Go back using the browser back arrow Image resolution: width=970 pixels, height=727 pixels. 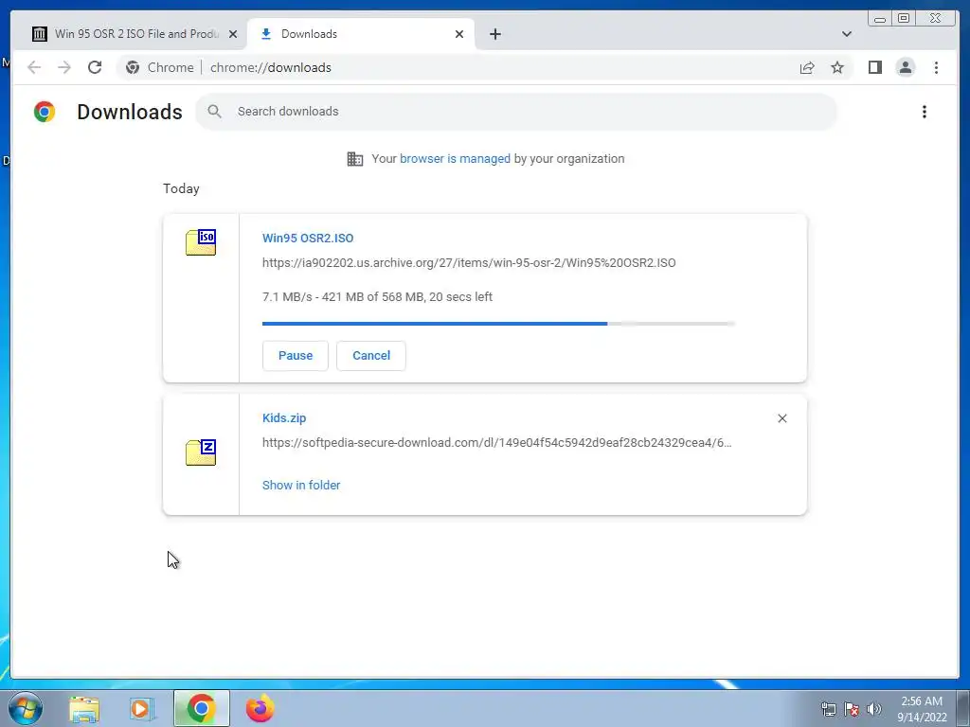point(34,67)
